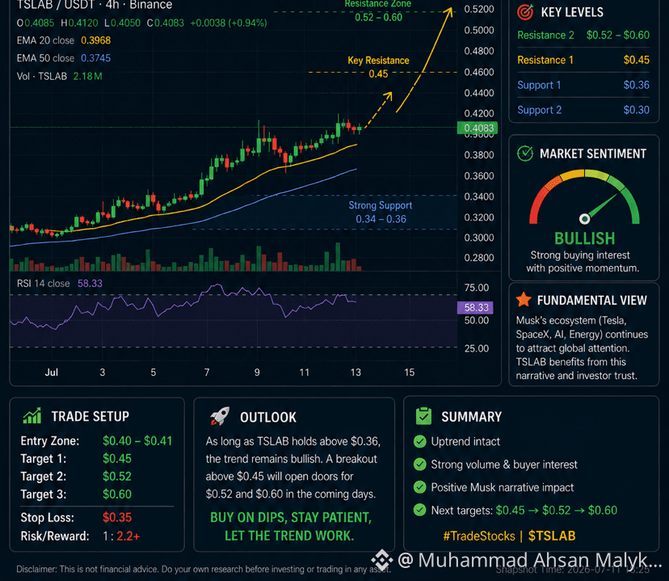This screenshot has width=669, height=581.
Task: Click the 'Resistance Zone 0.52 – 0.60' label
Action: tap(378, 11)
